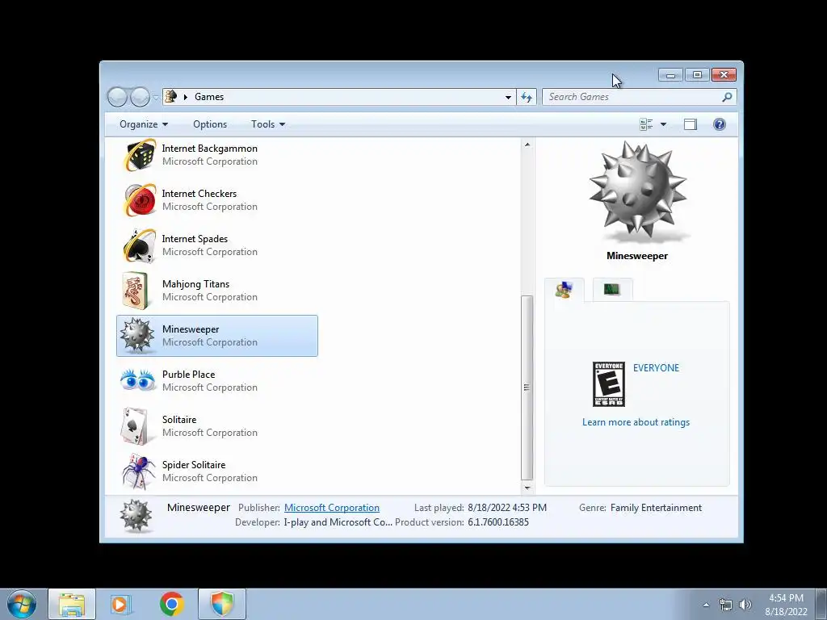
Task: Open recent pages dropdown beside navigation arrows
Action: (x=156, y=97)
